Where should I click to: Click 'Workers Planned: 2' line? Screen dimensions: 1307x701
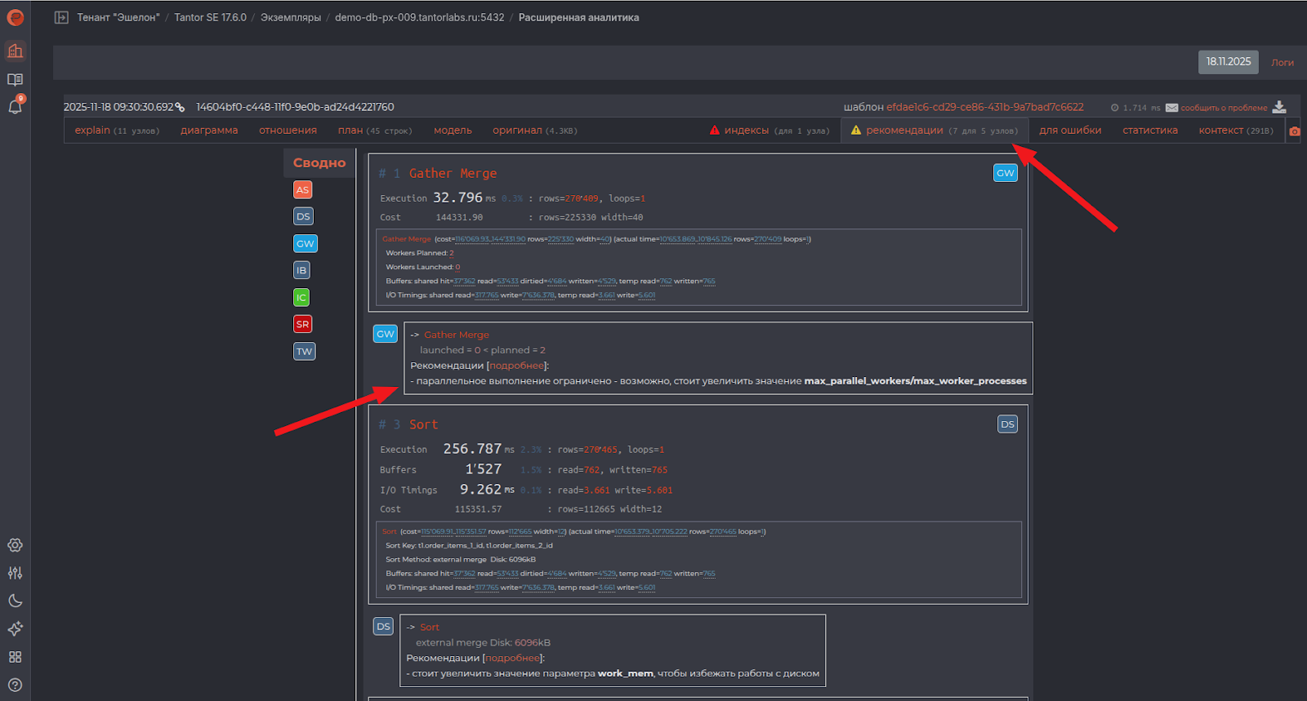click(x=419, y=253)
